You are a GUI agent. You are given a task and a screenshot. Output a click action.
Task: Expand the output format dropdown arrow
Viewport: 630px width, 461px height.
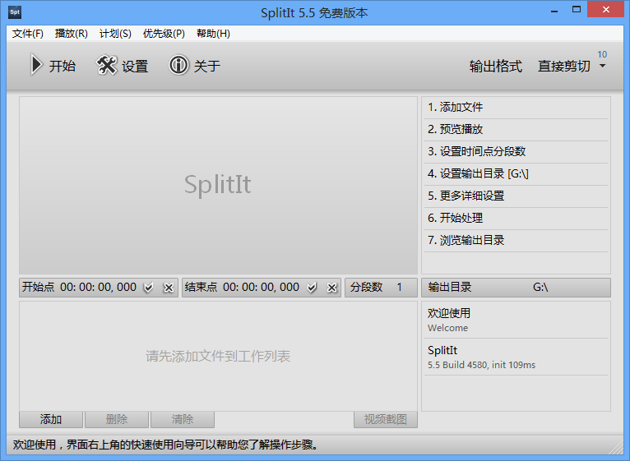pos(602,66)
